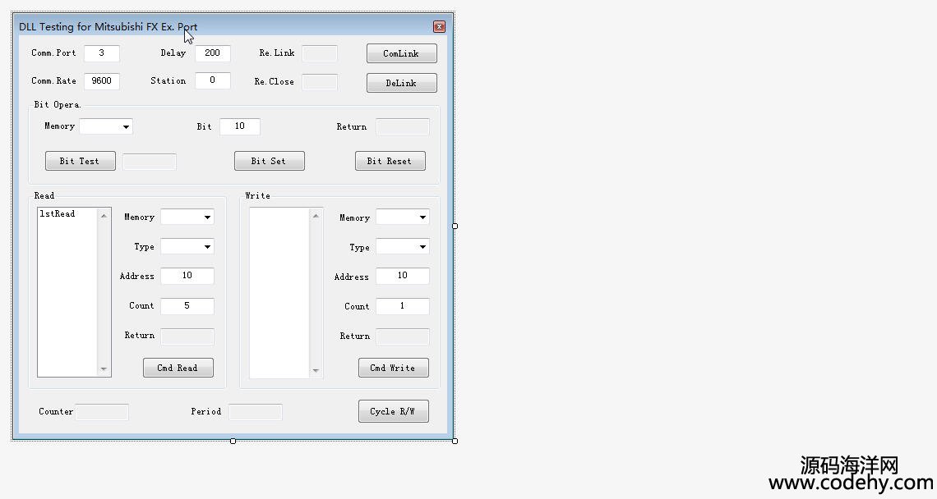The width and height of the screenshot is (937, 499).
Task: Open the Memory dropdown in Write group
Action: 402,217
